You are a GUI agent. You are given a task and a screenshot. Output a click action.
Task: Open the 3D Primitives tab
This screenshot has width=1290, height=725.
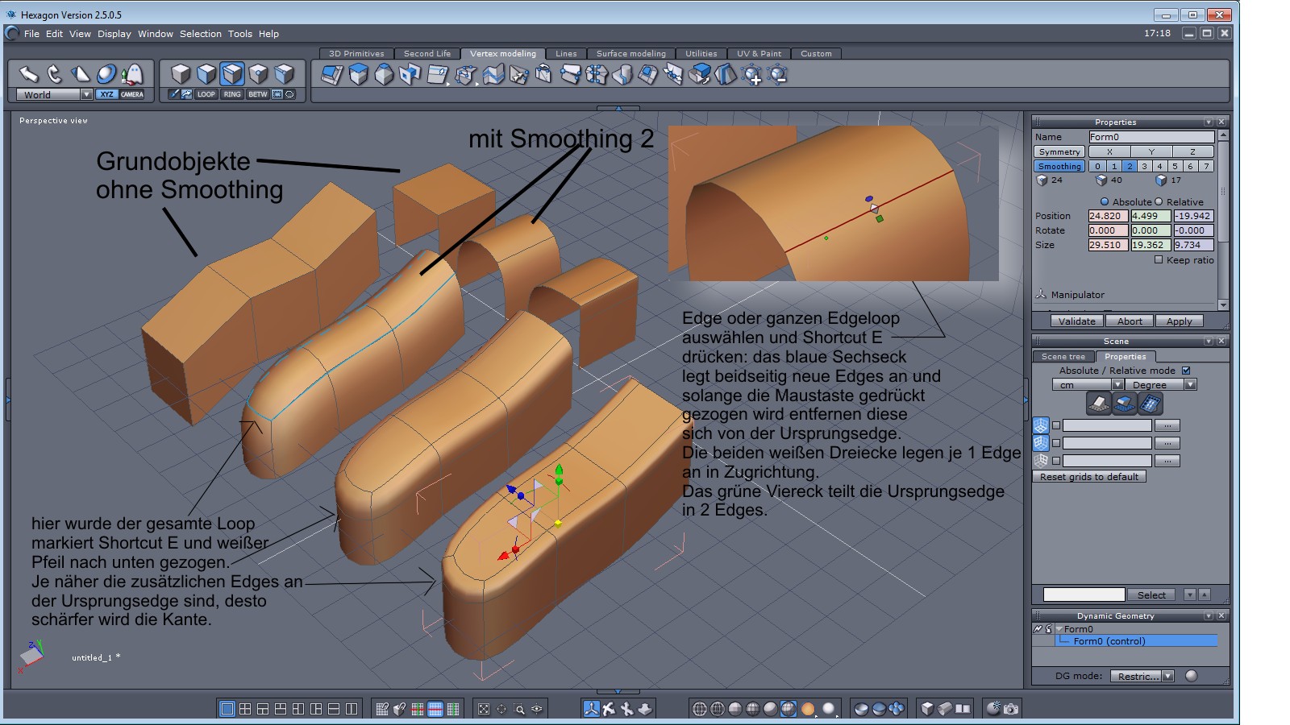[356, 54]
